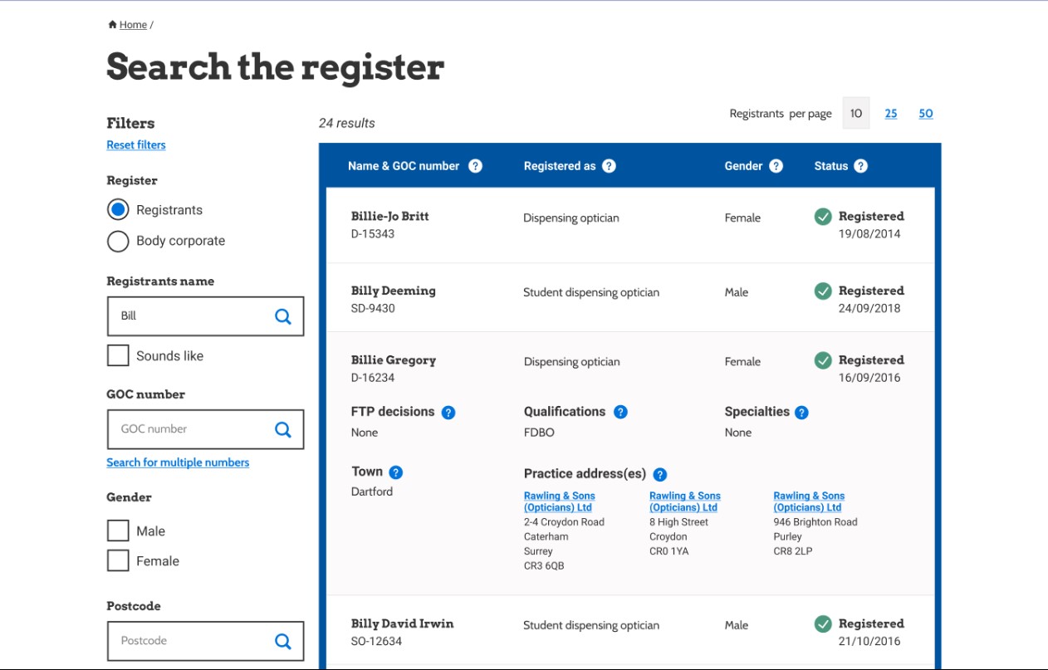Click the help icon beside Name & GOC number
Image resolution: width=1048 pixels, height=670 pixels.
[475, 166]
